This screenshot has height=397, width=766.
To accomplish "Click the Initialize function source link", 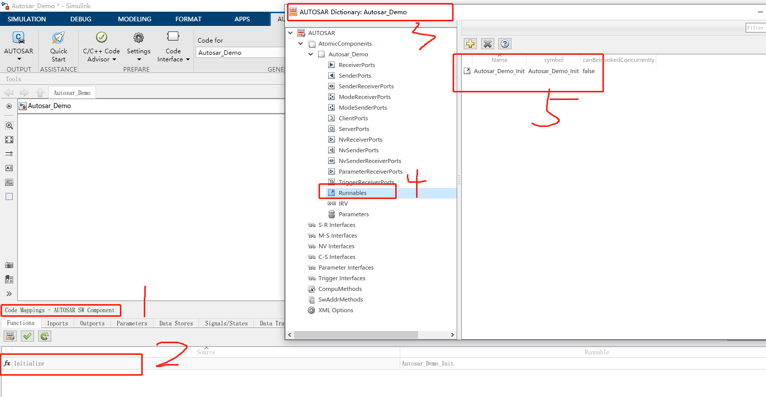I will click(x=29, y=363).
